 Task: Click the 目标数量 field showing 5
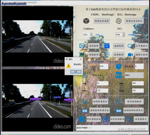(x=139, y=66)
